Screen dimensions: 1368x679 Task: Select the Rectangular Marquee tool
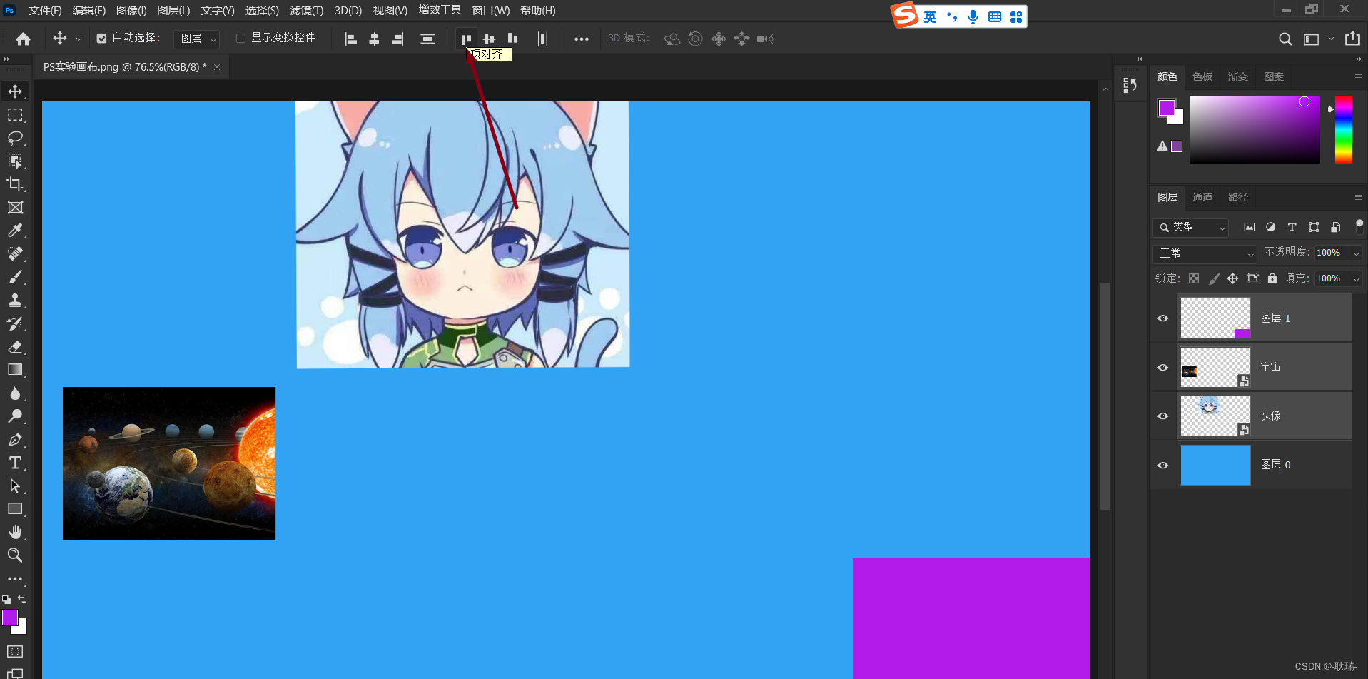[x=15, y=115]
